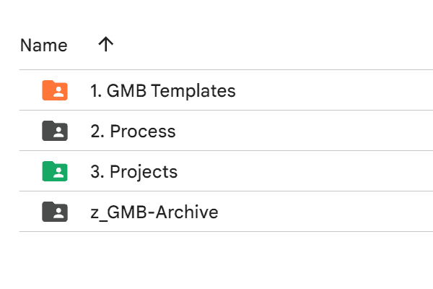This screenshot has width=433, height=289.
Task: Click the z_GMB-Archive shared folder icon
Action: (55, 212)
